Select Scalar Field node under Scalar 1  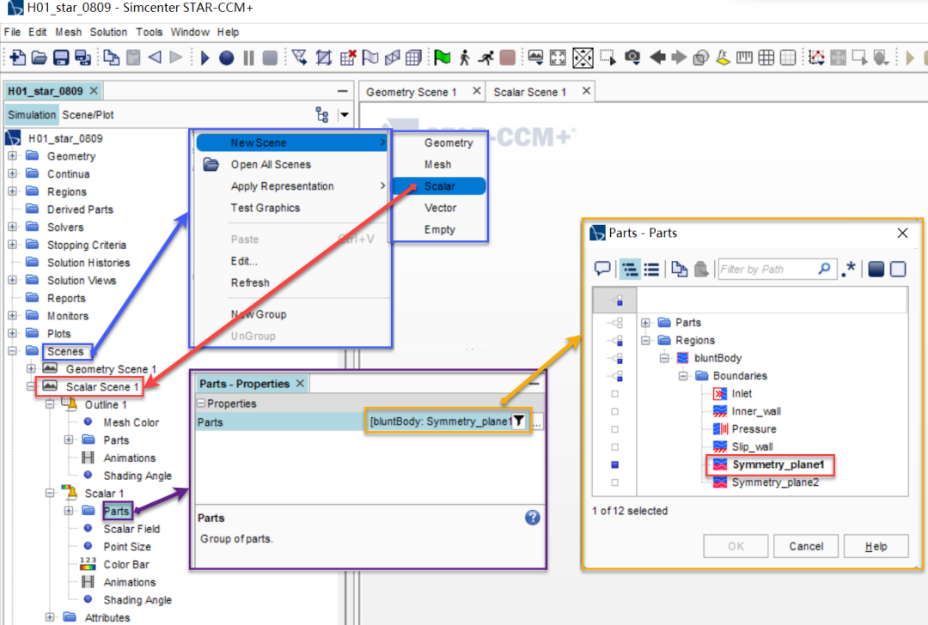point(131,529)
